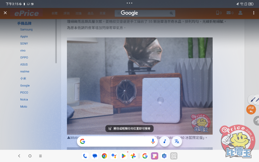Tap the 圈住或輕觸任何位置即可搜尋 hint chip
This screenshot has height=162, width=259.
(x=129, y=129)
